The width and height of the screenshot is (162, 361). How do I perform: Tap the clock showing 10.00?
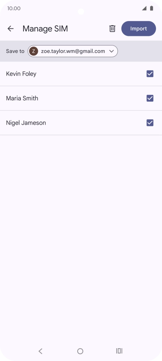point(14,8)
